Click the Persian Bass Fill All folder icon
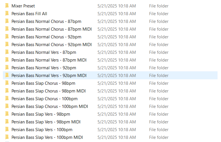The image size is (221, 142). (7, 13)
